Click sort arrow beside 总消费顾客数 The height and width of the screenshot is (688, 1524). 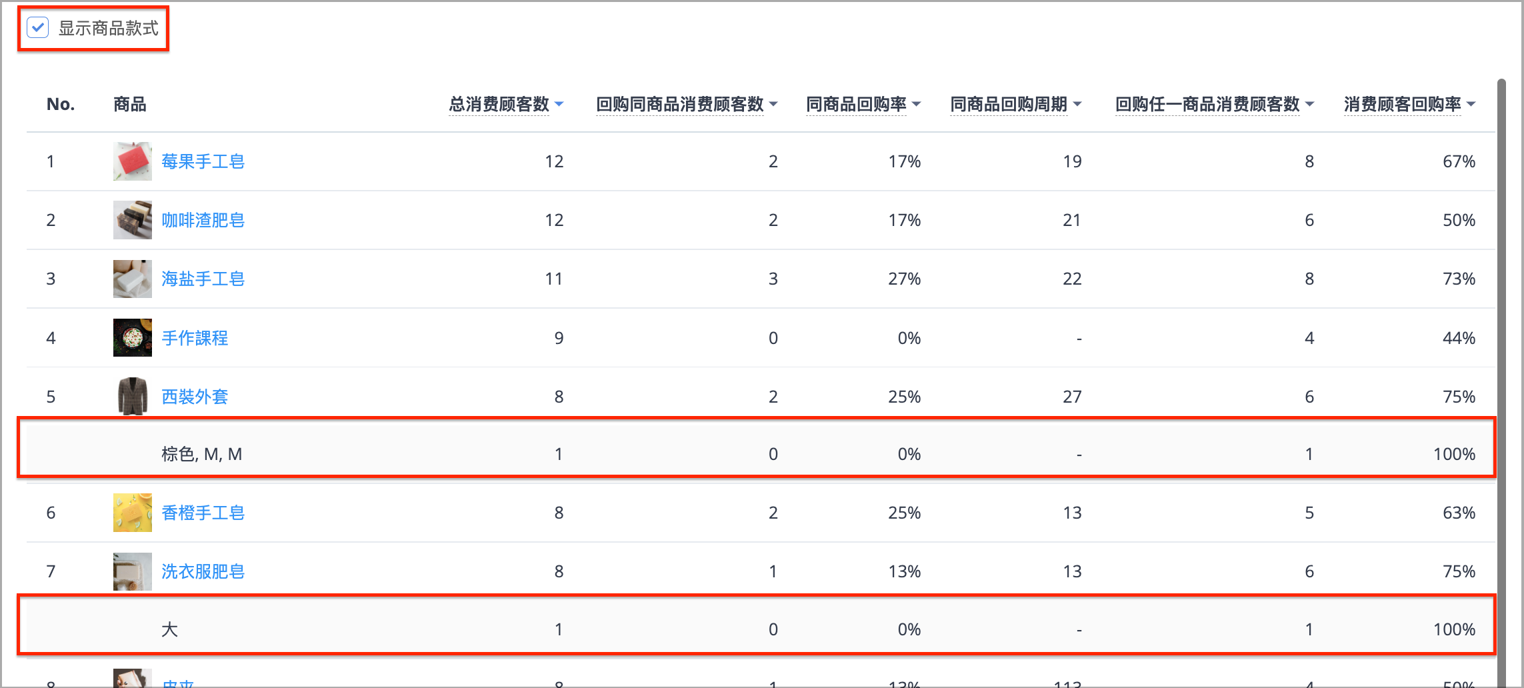pos(559,104)
